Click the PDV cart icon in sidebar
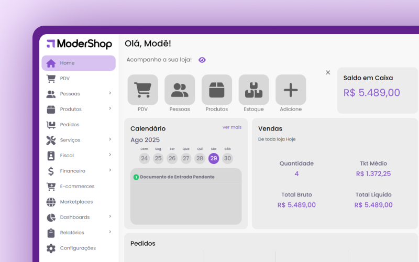 coord(51,79)
